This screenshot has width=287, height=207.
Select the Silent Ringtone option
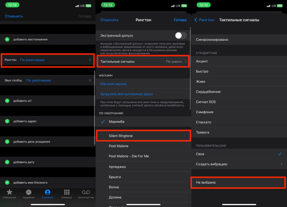[x=143, y=136]
